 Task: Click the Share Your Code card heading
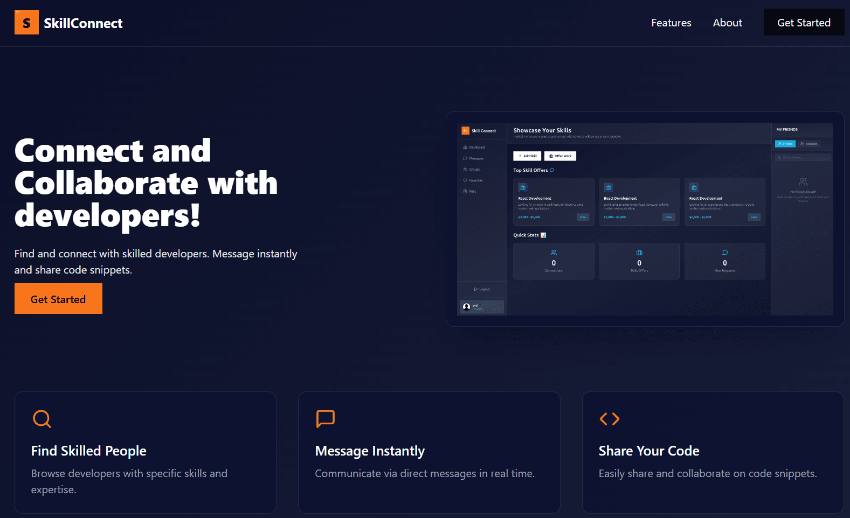pos(649,451)
